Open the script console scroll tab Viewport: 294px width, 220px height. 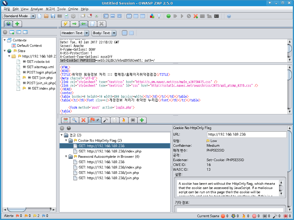tap(92, 24)
